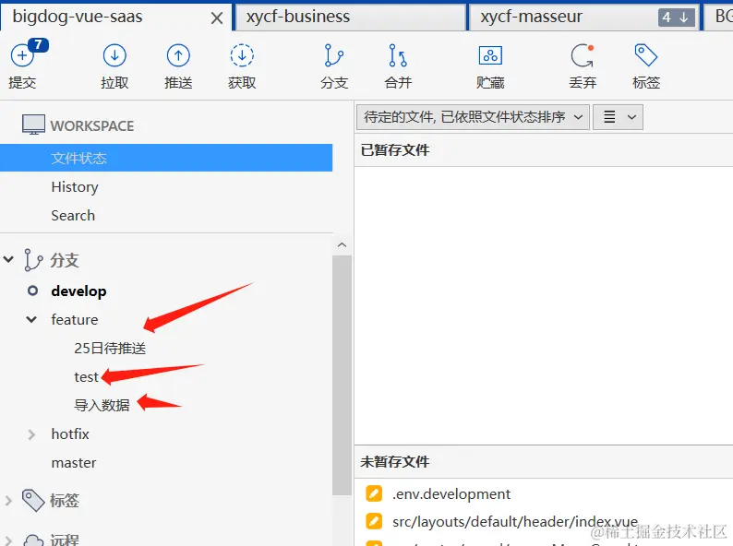Select the feature folder row

[75, 319]
